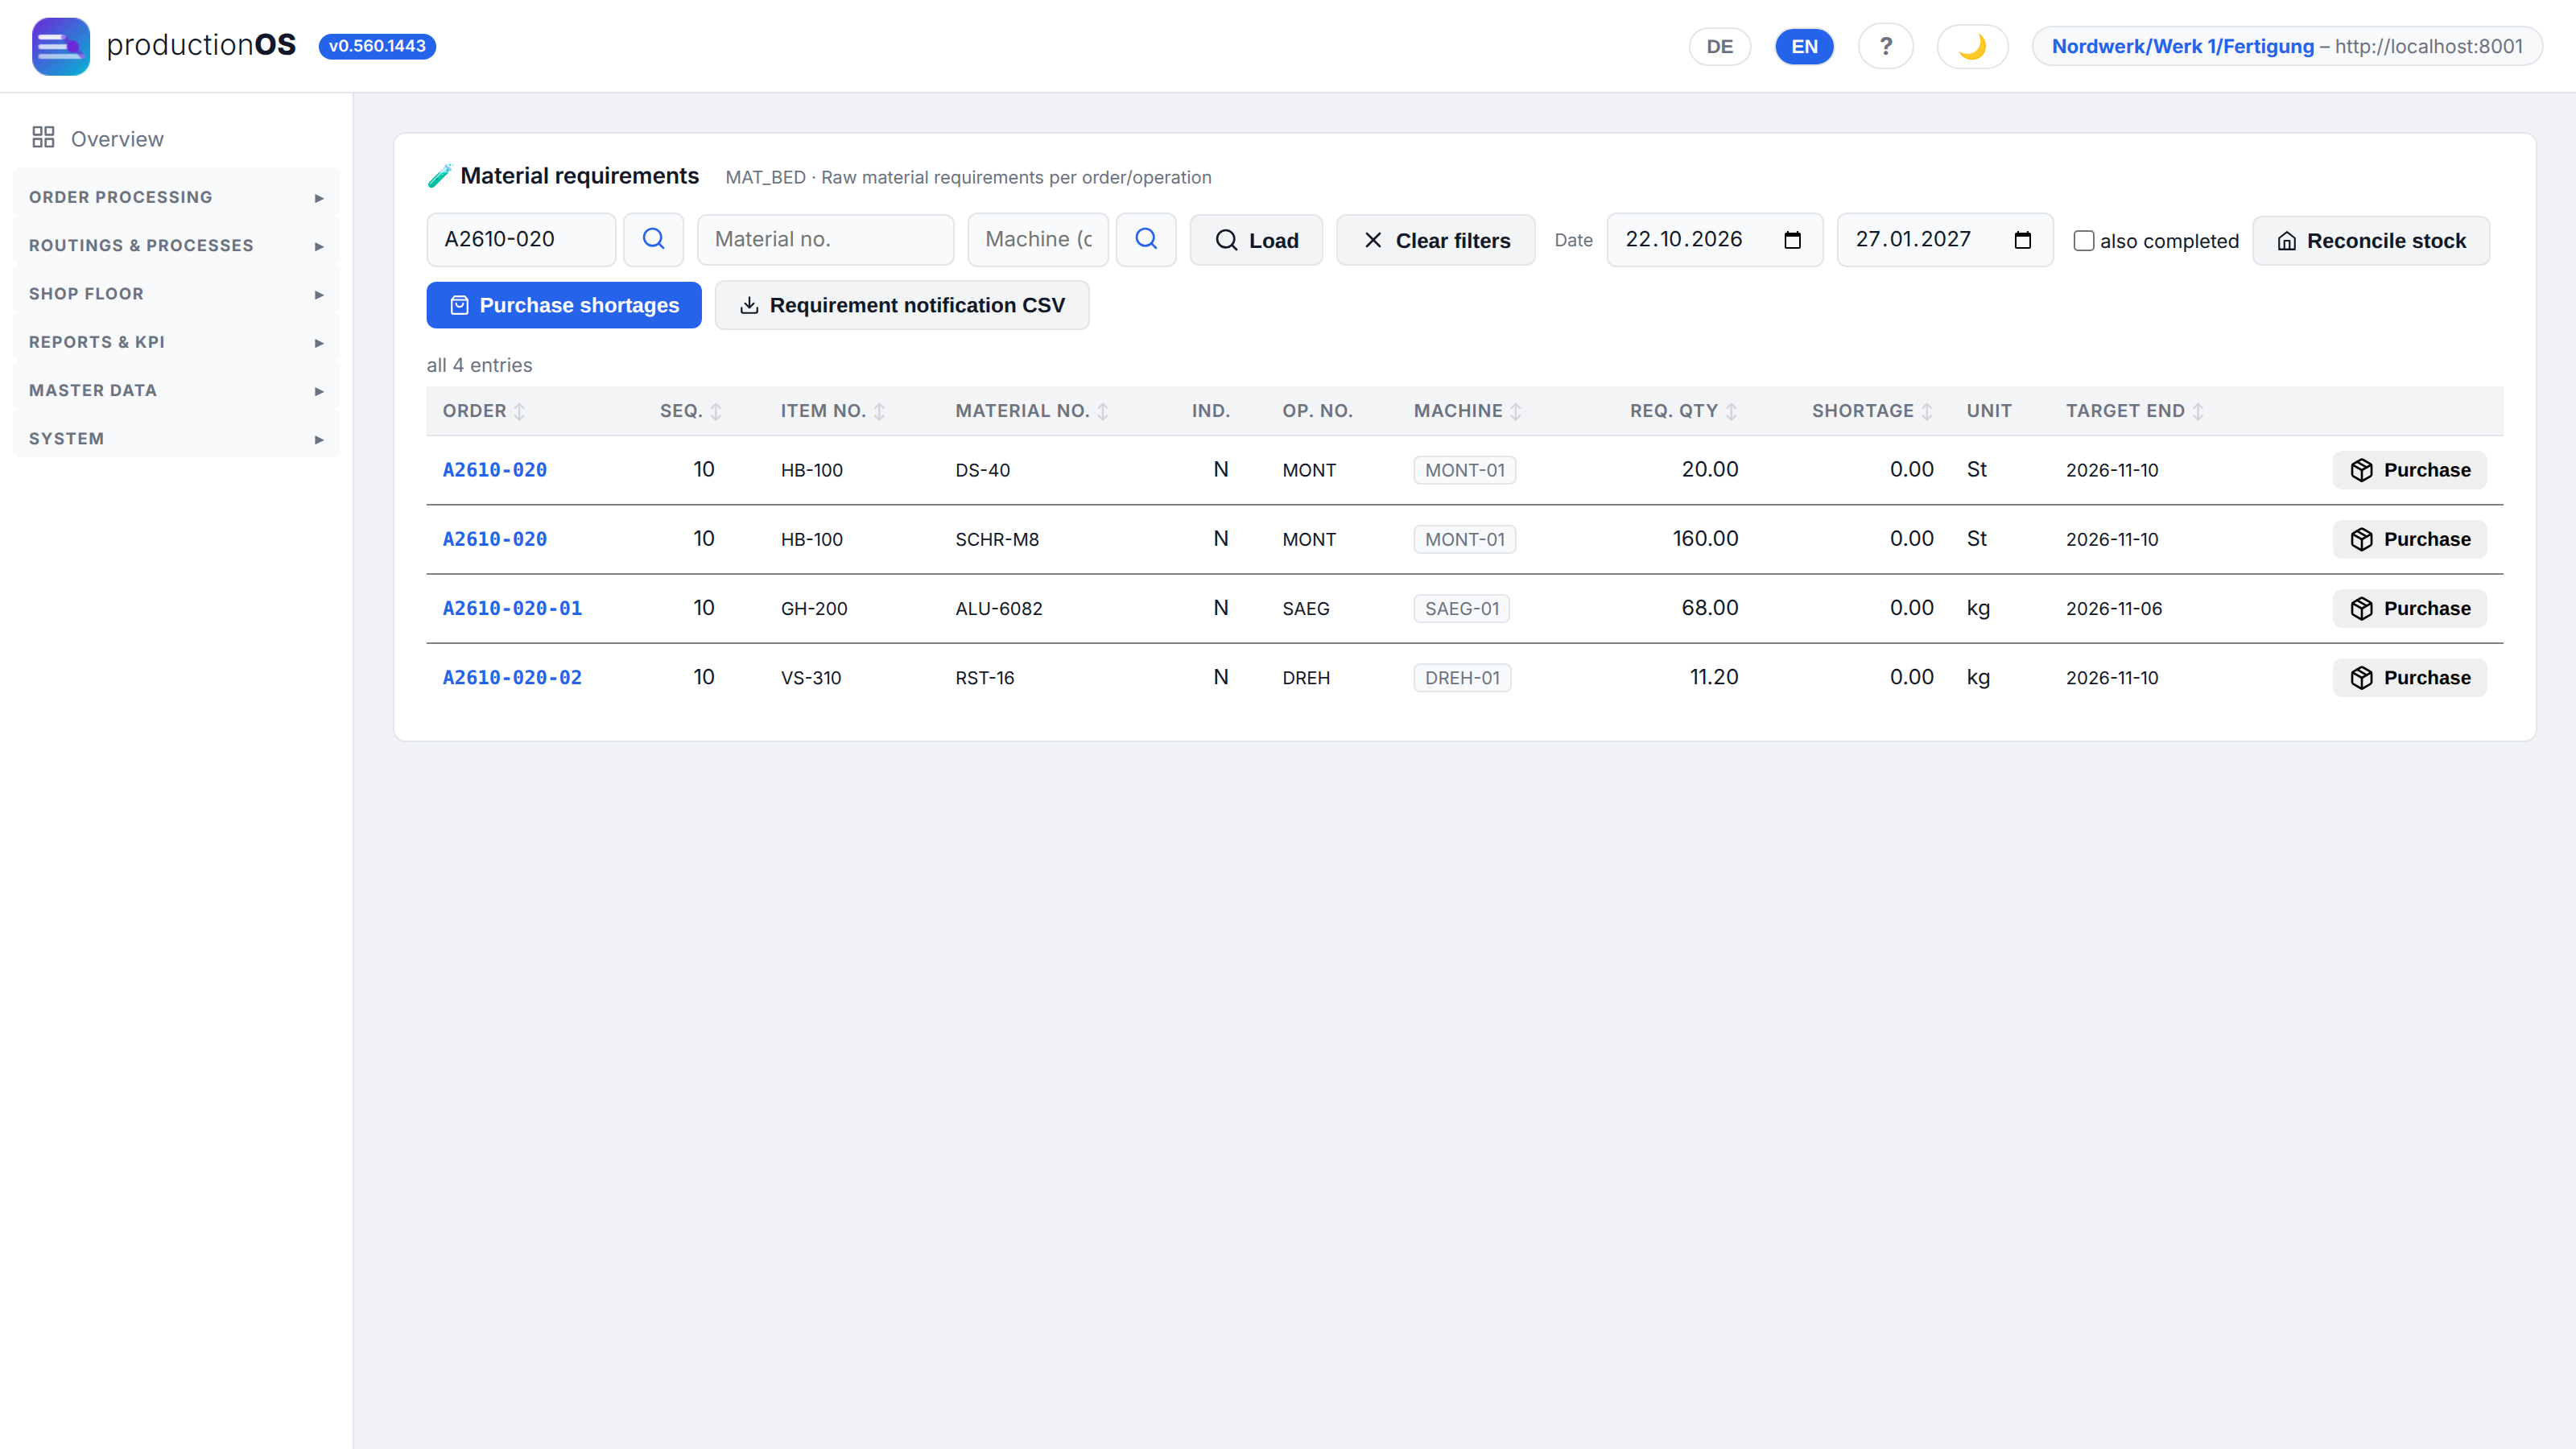Sort by Item No. column sort icon

[879, 411]
